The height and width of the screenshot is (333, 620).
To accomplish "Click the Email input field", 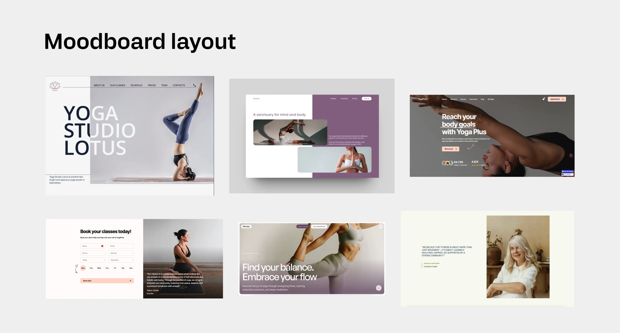I will [121, 246].
